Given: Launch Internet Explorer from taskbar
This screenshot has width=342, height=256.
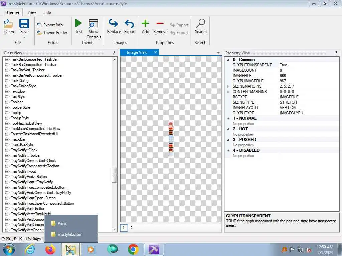Looking at the screenshot, I should point(30,249).
